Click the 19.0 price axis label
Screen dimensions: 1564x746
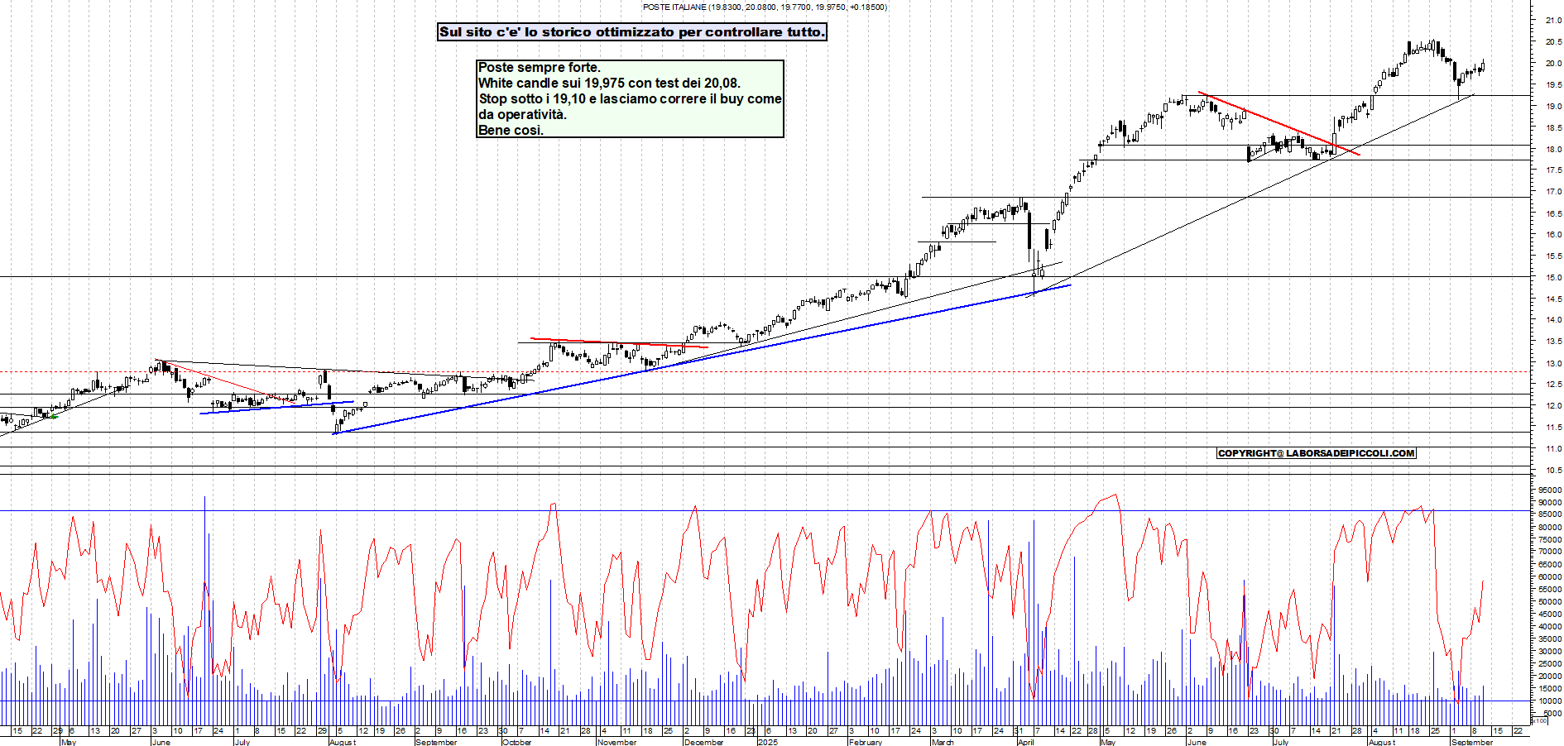(1553, 107)
